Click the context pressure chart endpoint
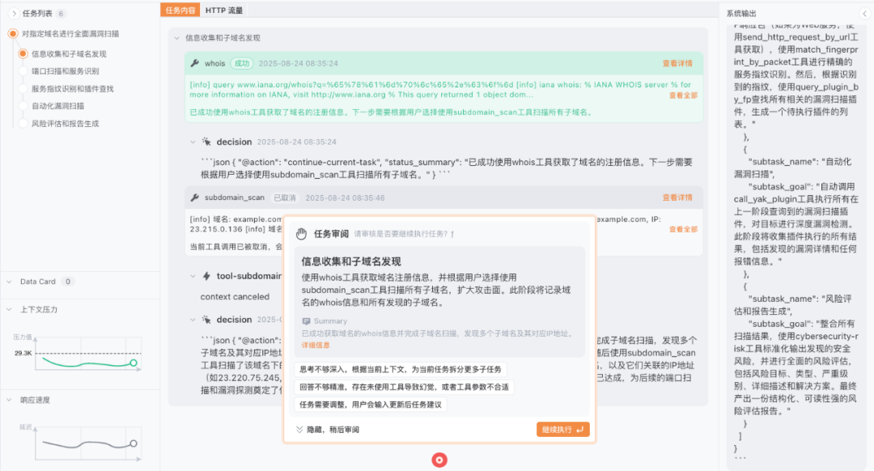The image size is (874, 471). pos(134,363)
